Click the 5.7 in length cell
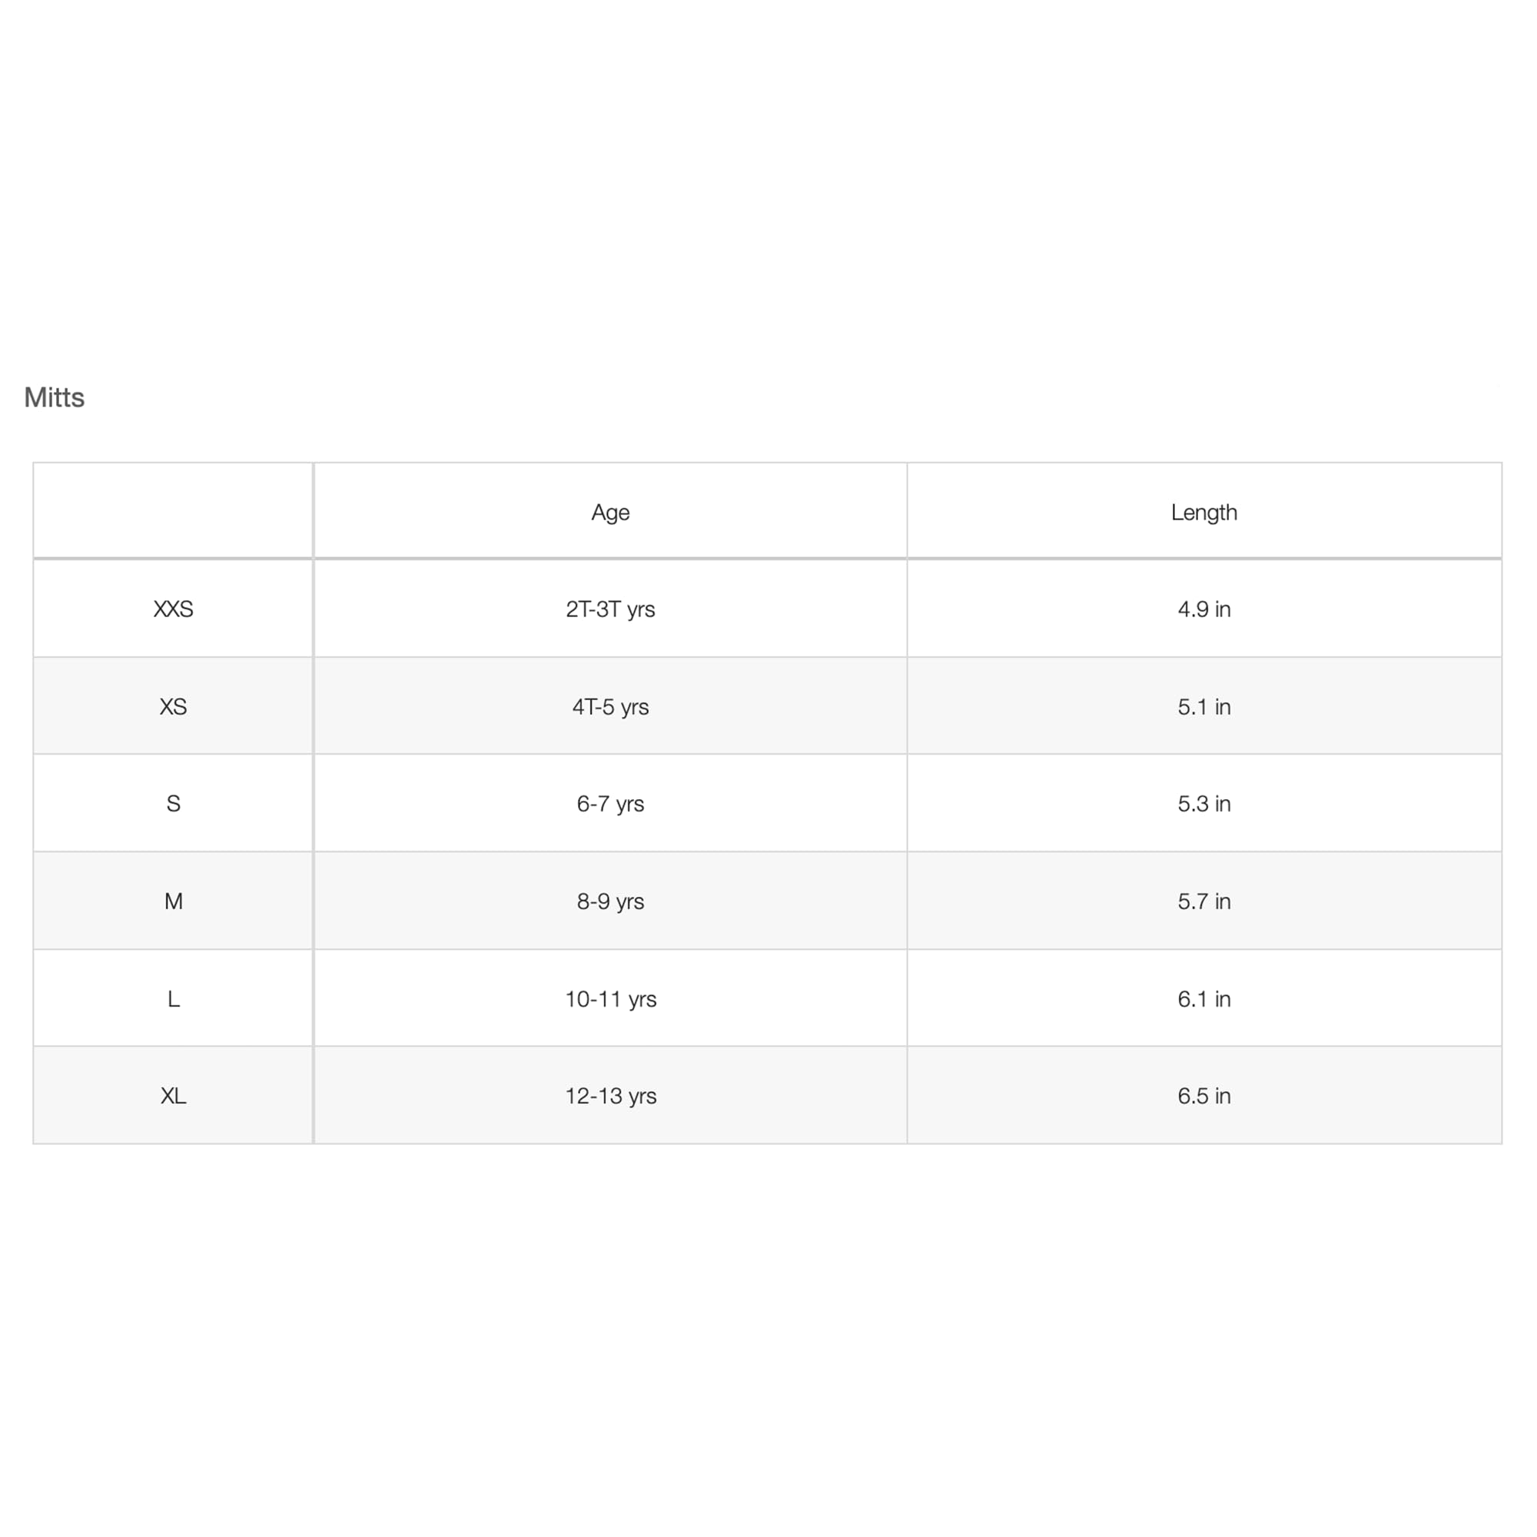Screen dimensions: 1537x1537 tap(1203, 901)
